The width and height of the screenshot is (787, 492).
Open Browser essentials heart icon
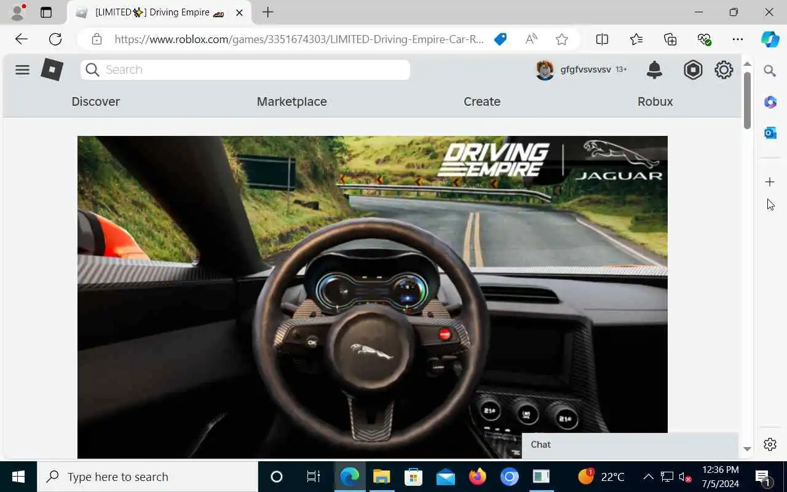[x=704, y=39]
